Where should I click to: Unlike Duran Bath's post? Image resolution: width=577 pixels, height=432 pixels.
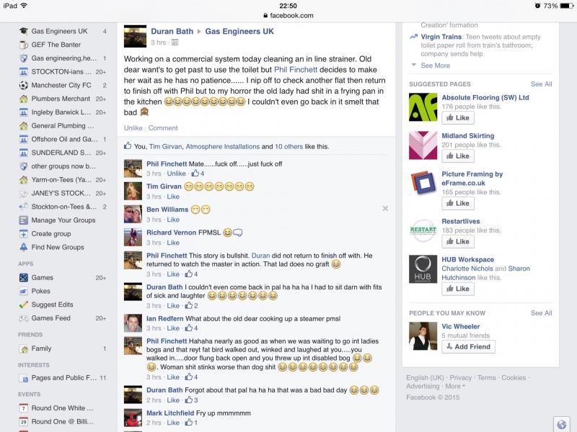click(133, 128)
